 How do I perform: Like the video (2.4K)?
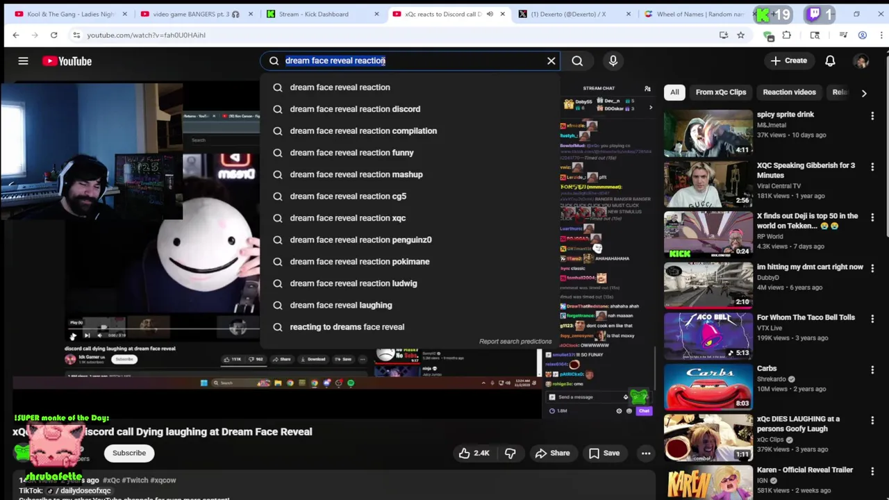click(x=474, y=453)
